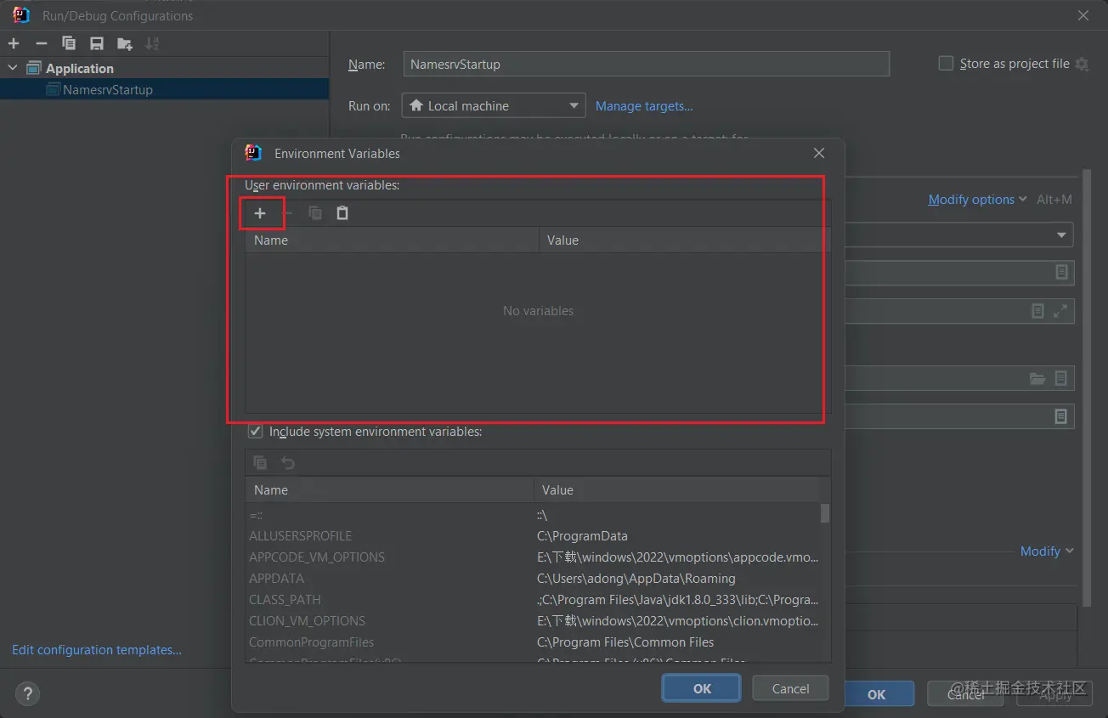Viewport: 1108px width, 718px height.
Task: Expand the lower Modify dropdown link
Action: pos(1047,551)
